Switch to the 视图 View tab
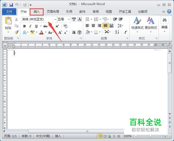174x141 pixels. click(x=109, y=12)
